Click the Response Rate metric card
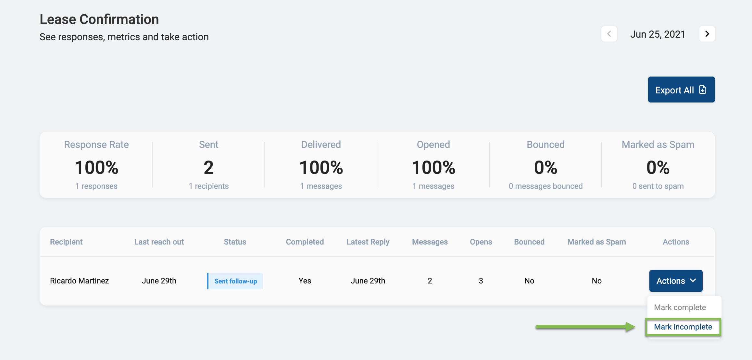The height and width of the screenshot is (360, 752). coord(96,165)
